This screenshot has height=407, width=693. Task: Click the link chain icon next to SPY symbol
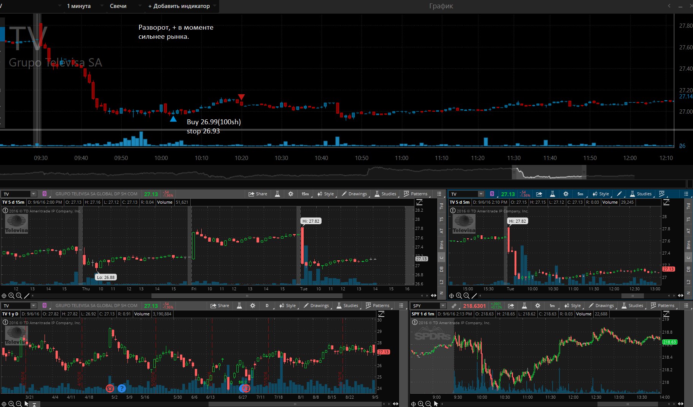[454, 306]
